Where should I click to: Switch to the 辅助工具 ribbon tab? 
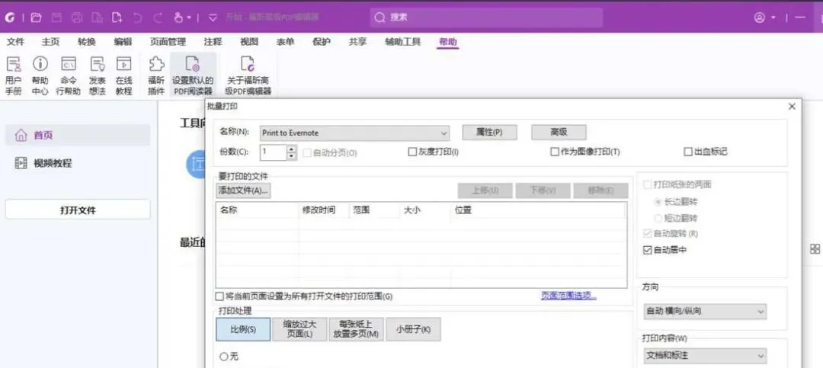click(x=402, y=42)
